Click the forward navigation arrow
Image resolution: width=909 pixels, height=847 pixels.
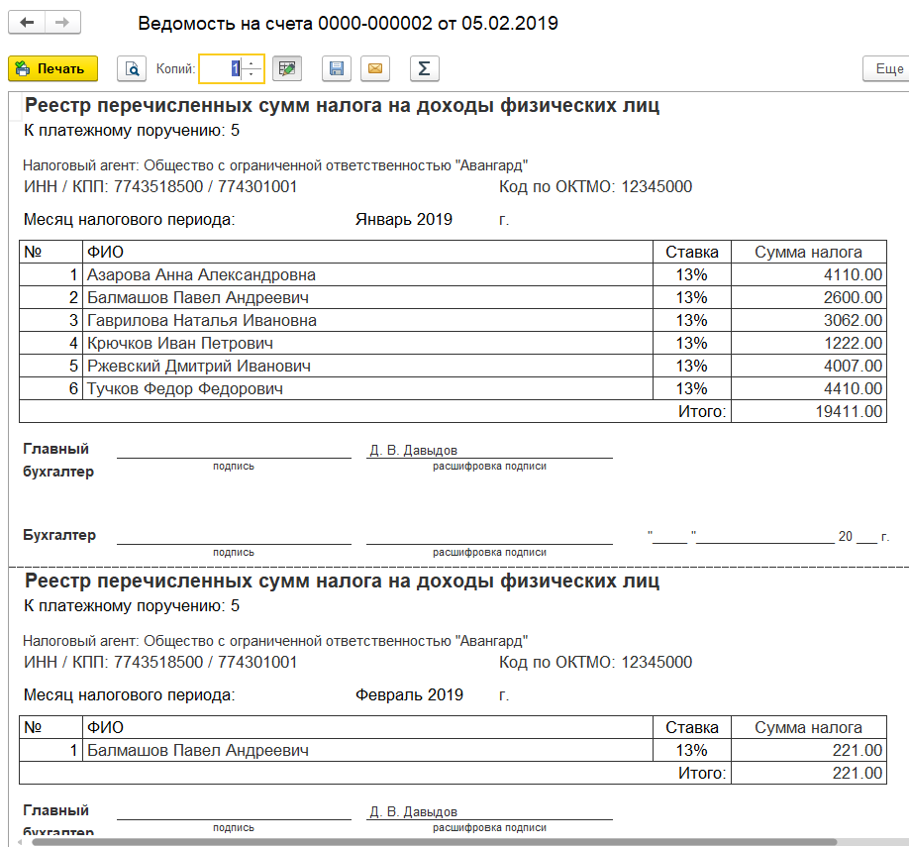(x=62, y=23)
